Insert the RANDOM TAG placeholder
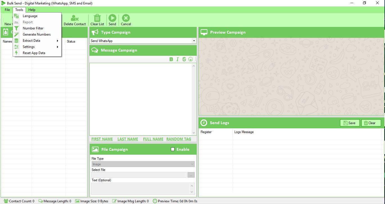This screenshot has height=204, width=385. pos(179,139)
